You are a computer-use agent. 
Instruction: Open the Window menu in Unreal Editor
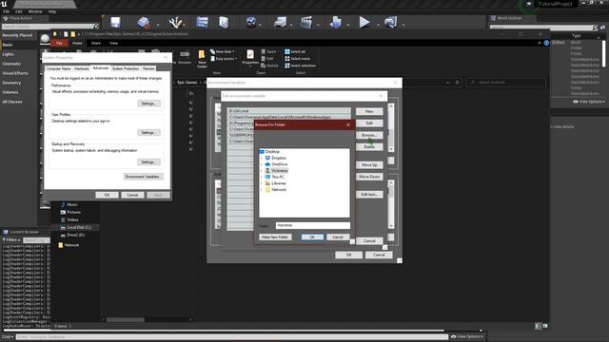[35, 11]
